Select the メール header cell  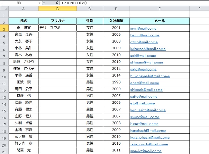[159, 21]
